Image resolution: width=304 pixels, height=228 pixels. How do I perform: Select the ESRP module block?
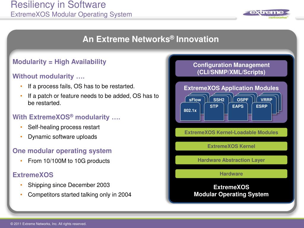262,112
